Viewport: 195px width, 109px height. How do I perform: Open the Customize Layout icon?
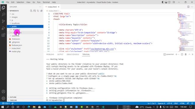click(x=174, y=2)
